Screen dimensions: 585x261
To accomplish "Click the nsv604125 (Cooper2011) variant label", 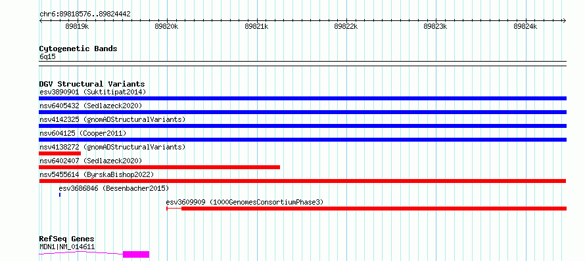I will (x=83, y=133).
